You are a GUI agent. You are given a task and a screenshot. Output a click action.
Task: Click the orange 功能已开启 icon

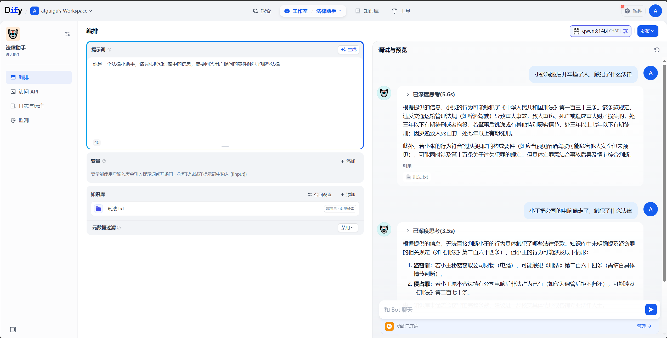389,326
